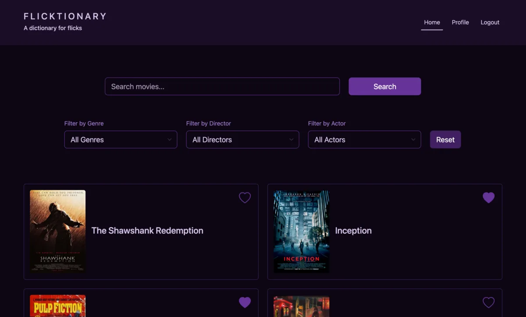Click the Inception title text
526x317 pixels.
point(353,231)
